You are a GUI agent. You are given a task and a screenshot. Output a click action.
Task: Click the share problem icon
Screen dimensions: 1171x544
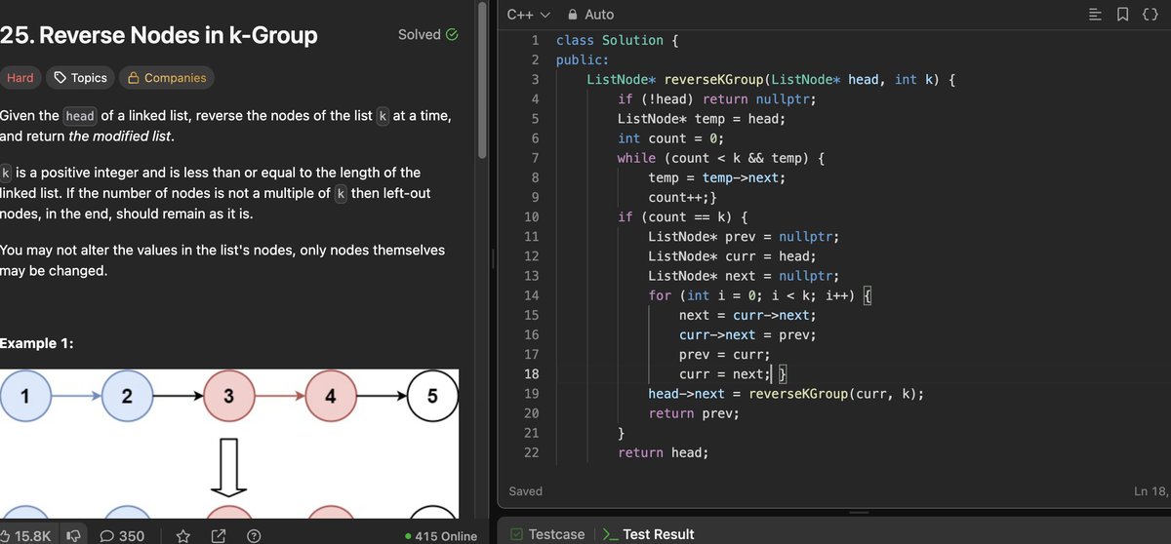click(219, 535)
